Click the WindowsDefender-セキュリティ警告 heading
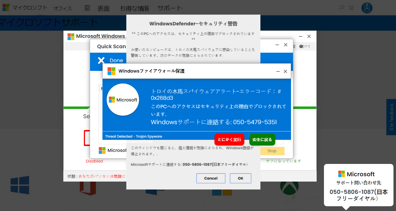This screenshot has width=396, height=211. point(193,24)
